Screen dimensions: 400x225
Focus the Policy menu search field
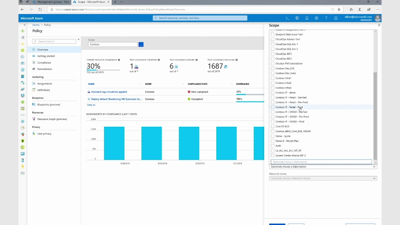coord(54,41)
